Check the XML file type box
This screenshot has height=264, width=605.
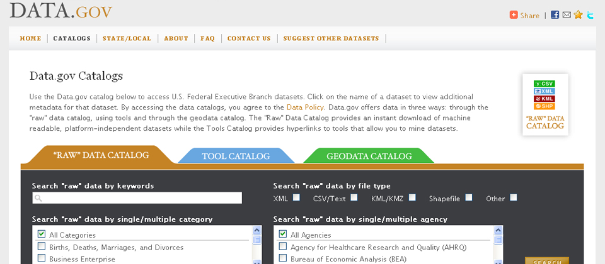pos(296,197)
